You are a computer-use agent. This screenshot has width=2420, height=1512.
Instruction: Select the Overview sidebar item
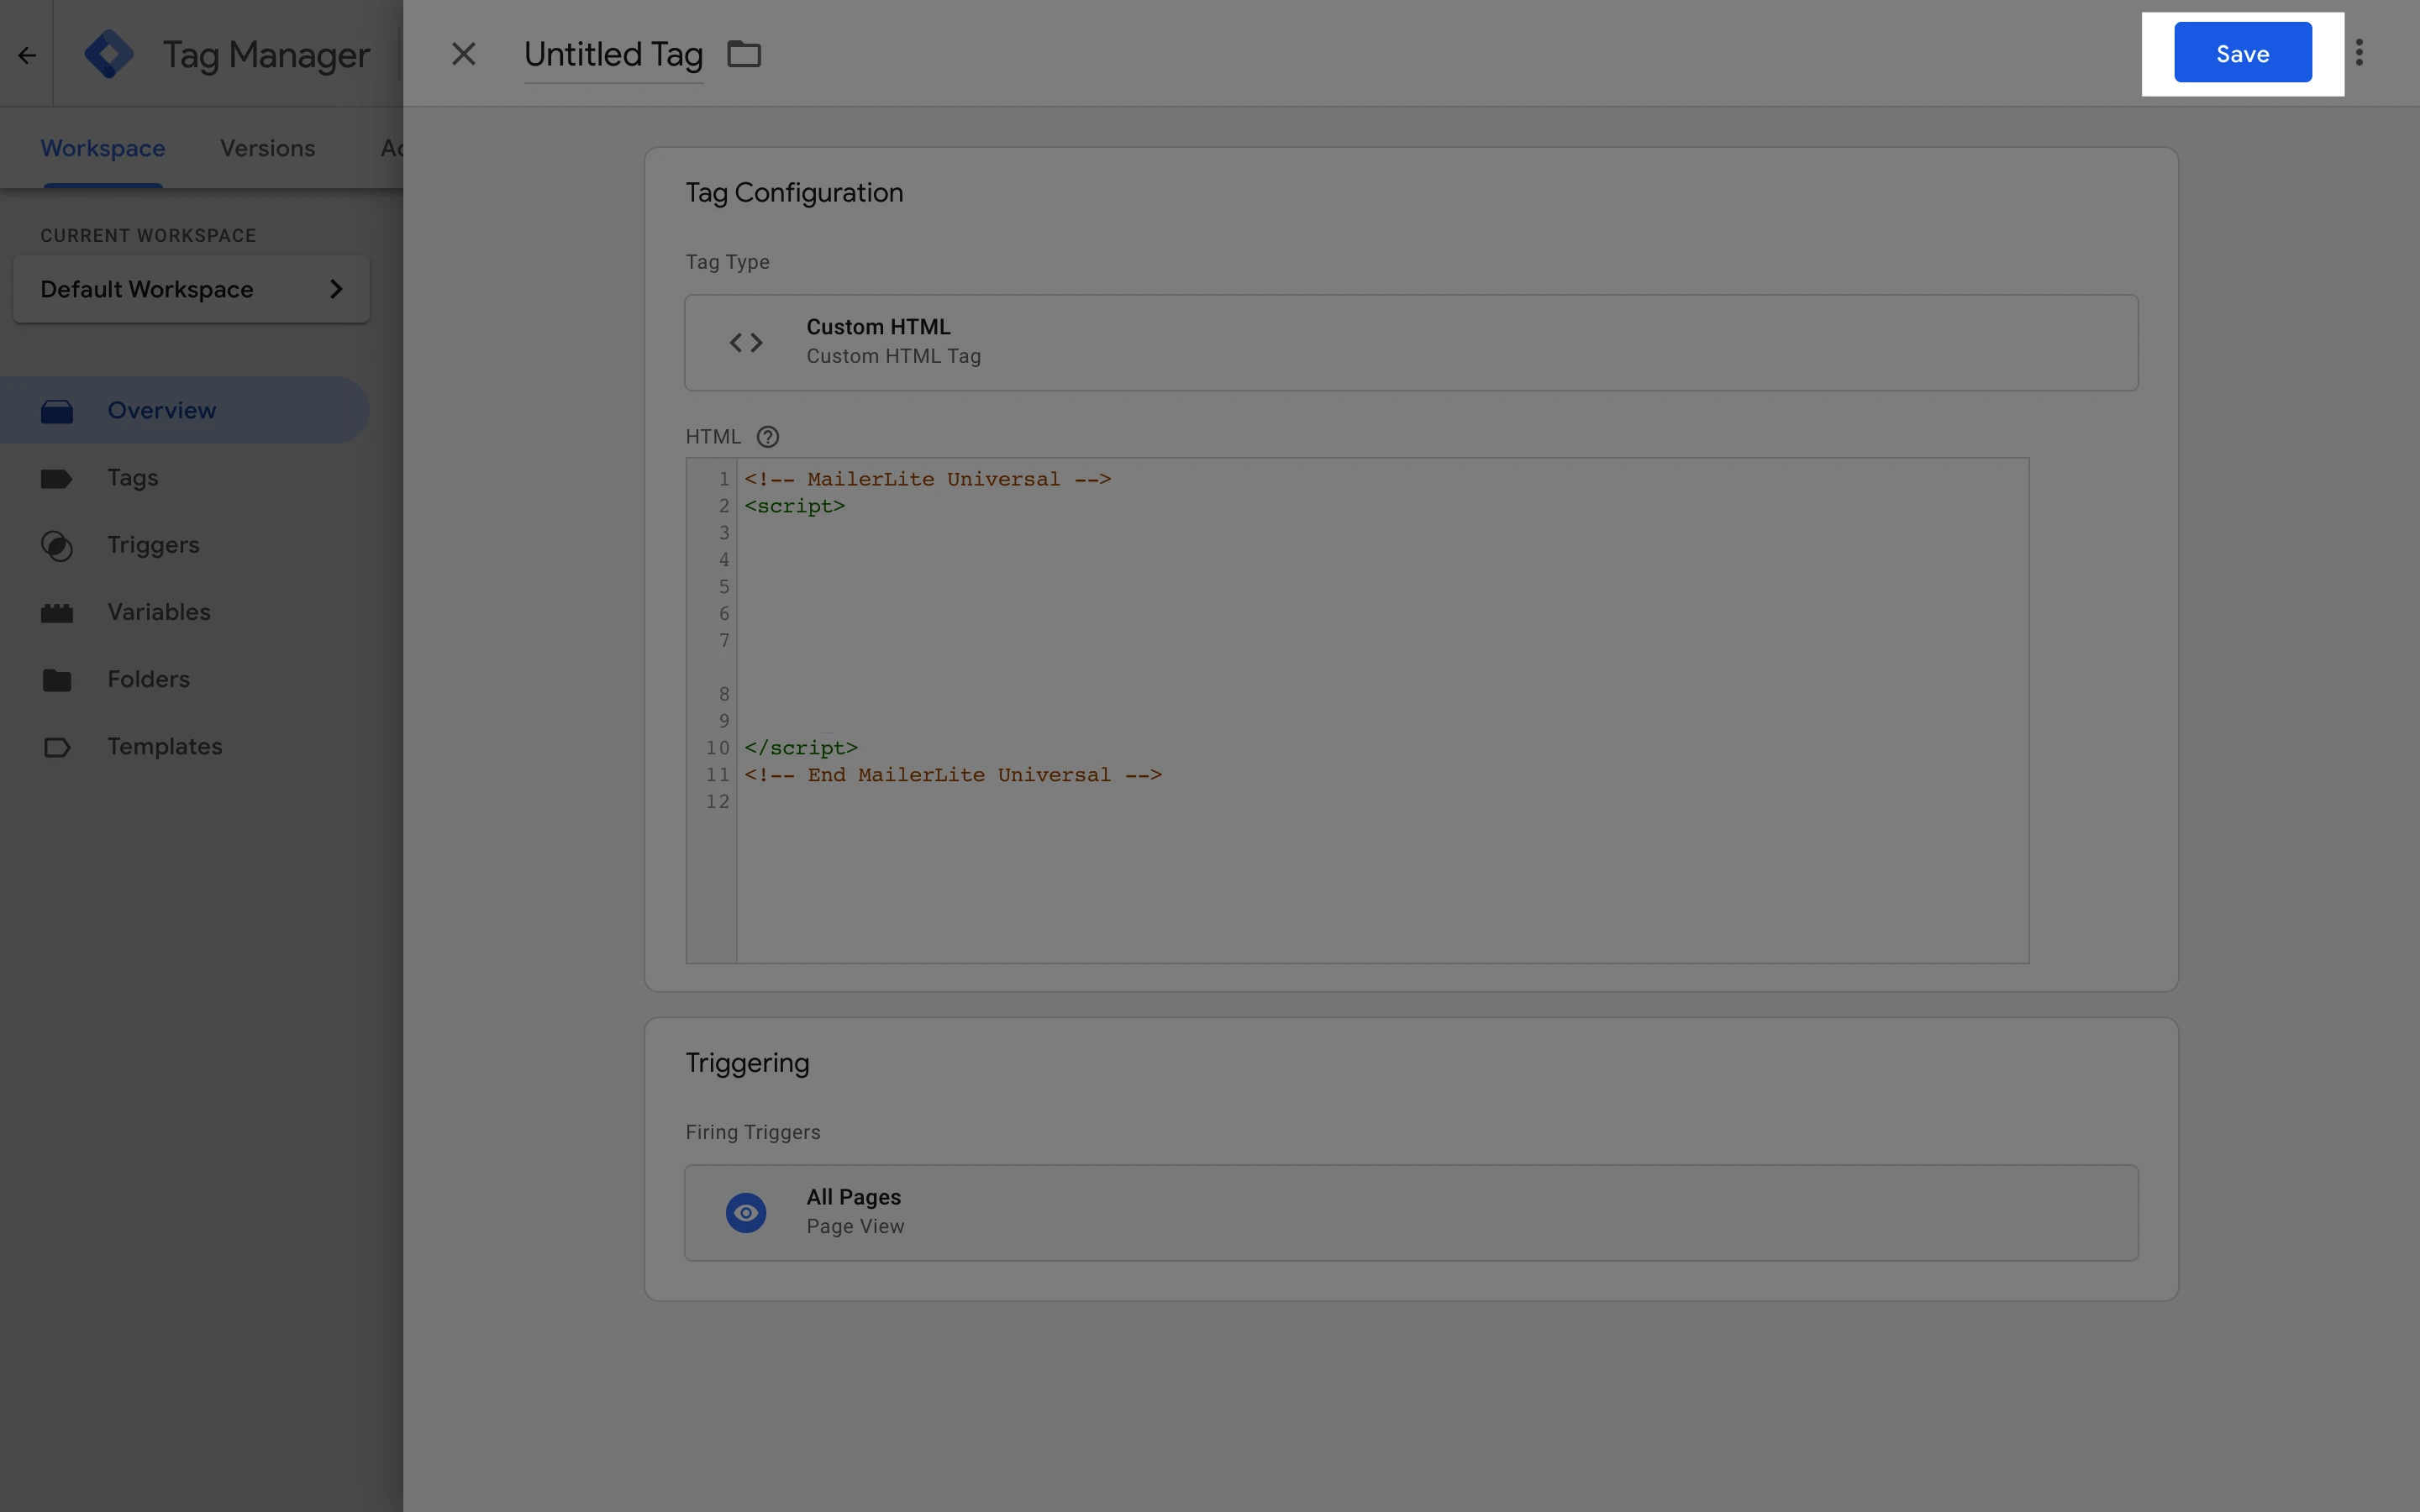click(161, 410)
